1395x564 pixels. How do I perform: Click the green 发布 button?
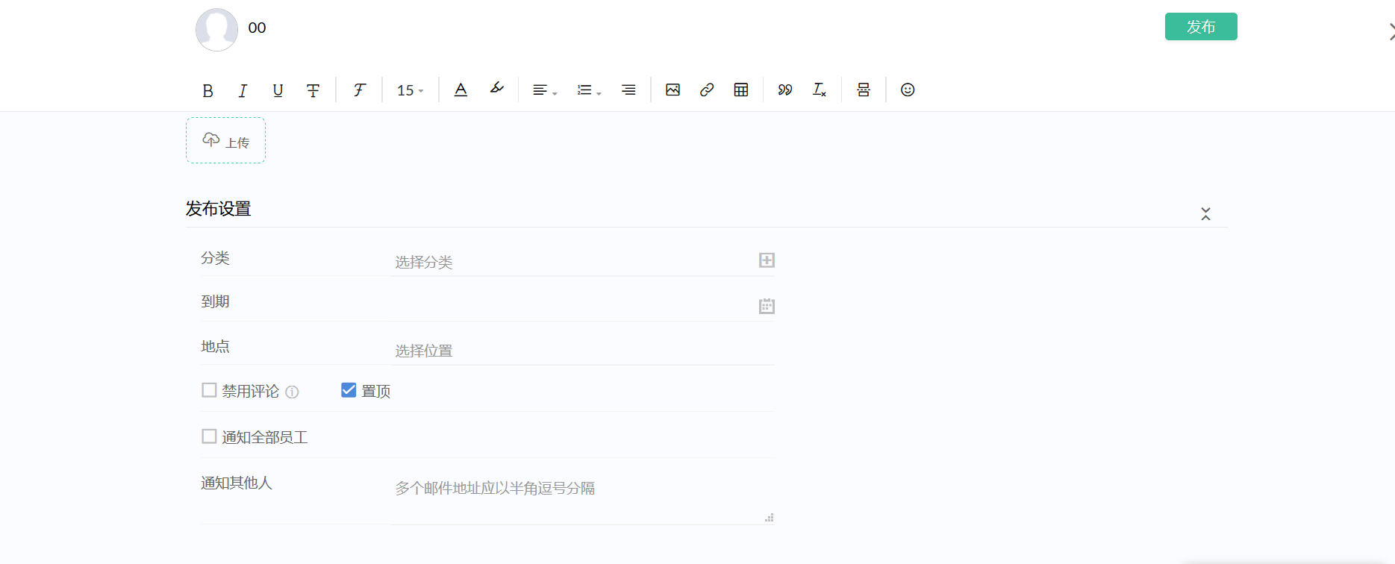point(1200,27)
